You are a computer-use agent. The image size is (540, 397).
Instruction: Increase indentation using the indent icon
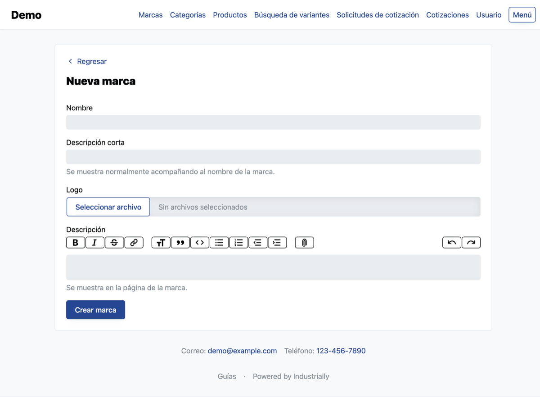point(277,242)
